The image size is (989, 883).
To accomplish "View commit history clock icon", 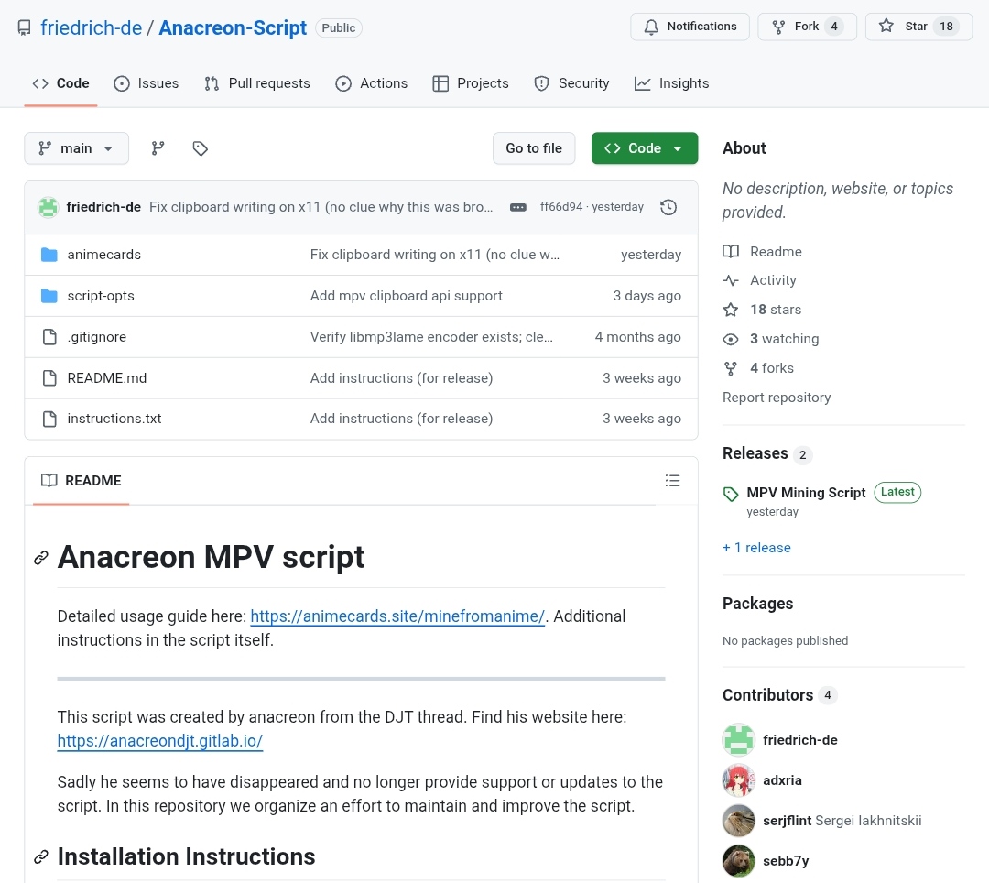I will [668, 208].
